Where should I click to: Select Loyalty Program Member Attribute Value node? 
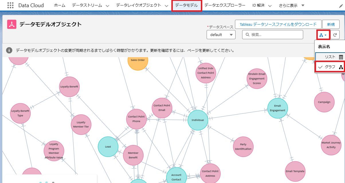pyautogui.click(x=54, y=151)
